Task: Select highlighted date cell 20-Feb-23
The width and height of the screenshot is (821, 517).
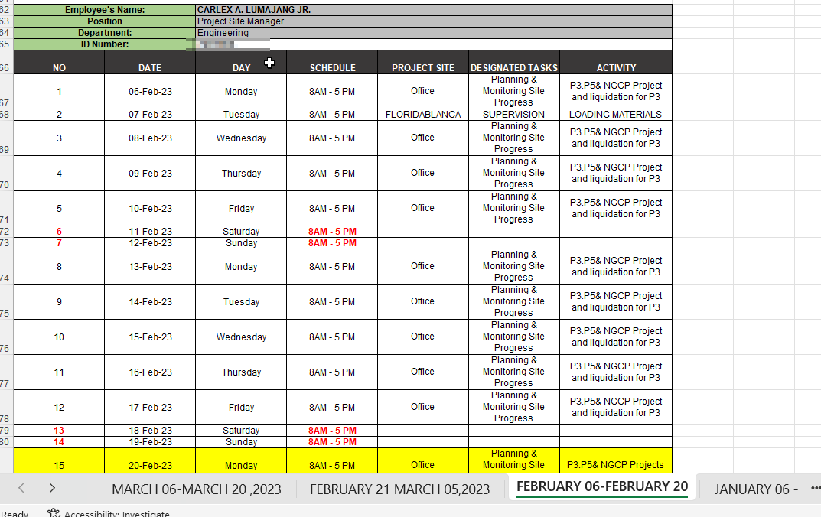Action: [150, 461]
